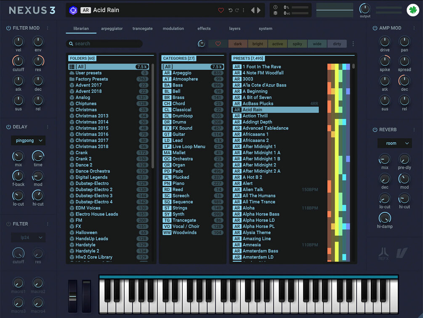The image size is (423, 318).
Task: Toggle the spiky tag filter
Action: 297,44
